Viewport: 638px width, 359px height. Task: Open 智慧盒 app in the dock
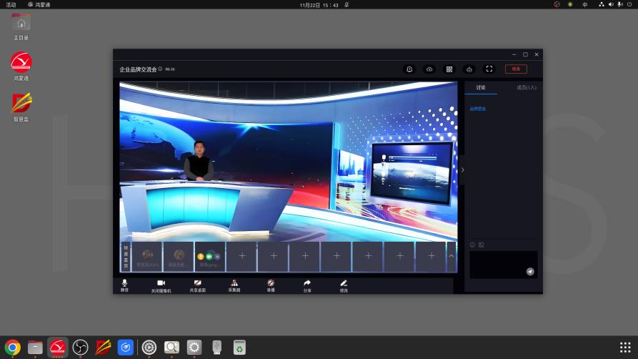103,348
